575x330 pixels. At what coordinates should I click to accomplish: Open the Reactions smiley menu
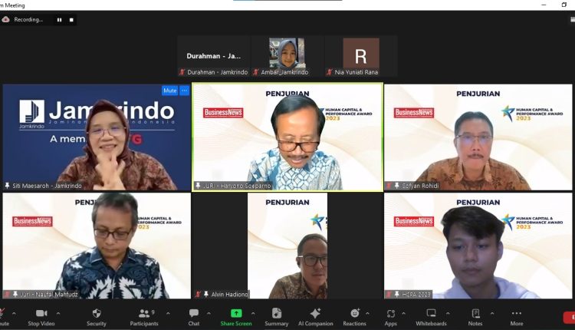353,314
